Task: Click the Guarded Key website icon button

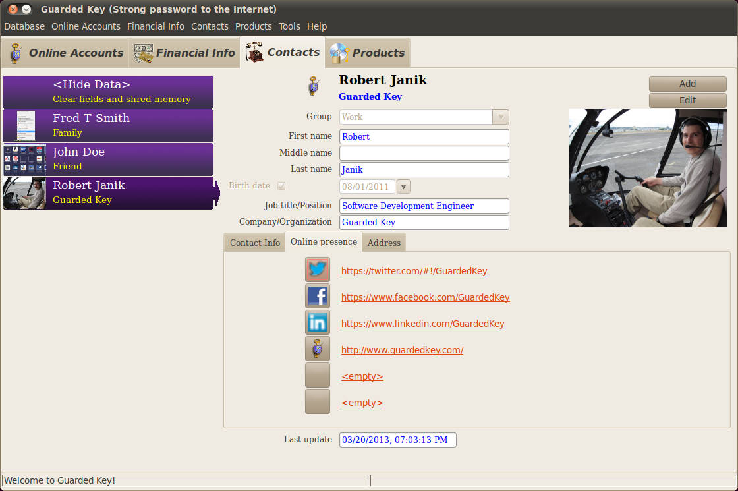Action: coord(317,349)
